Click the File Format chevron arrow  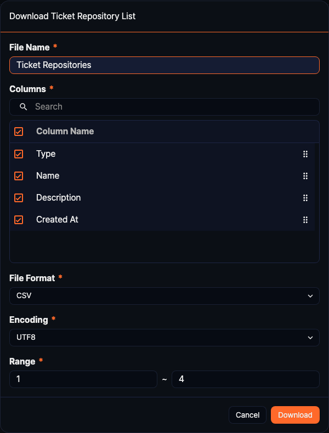pos(310,296)
